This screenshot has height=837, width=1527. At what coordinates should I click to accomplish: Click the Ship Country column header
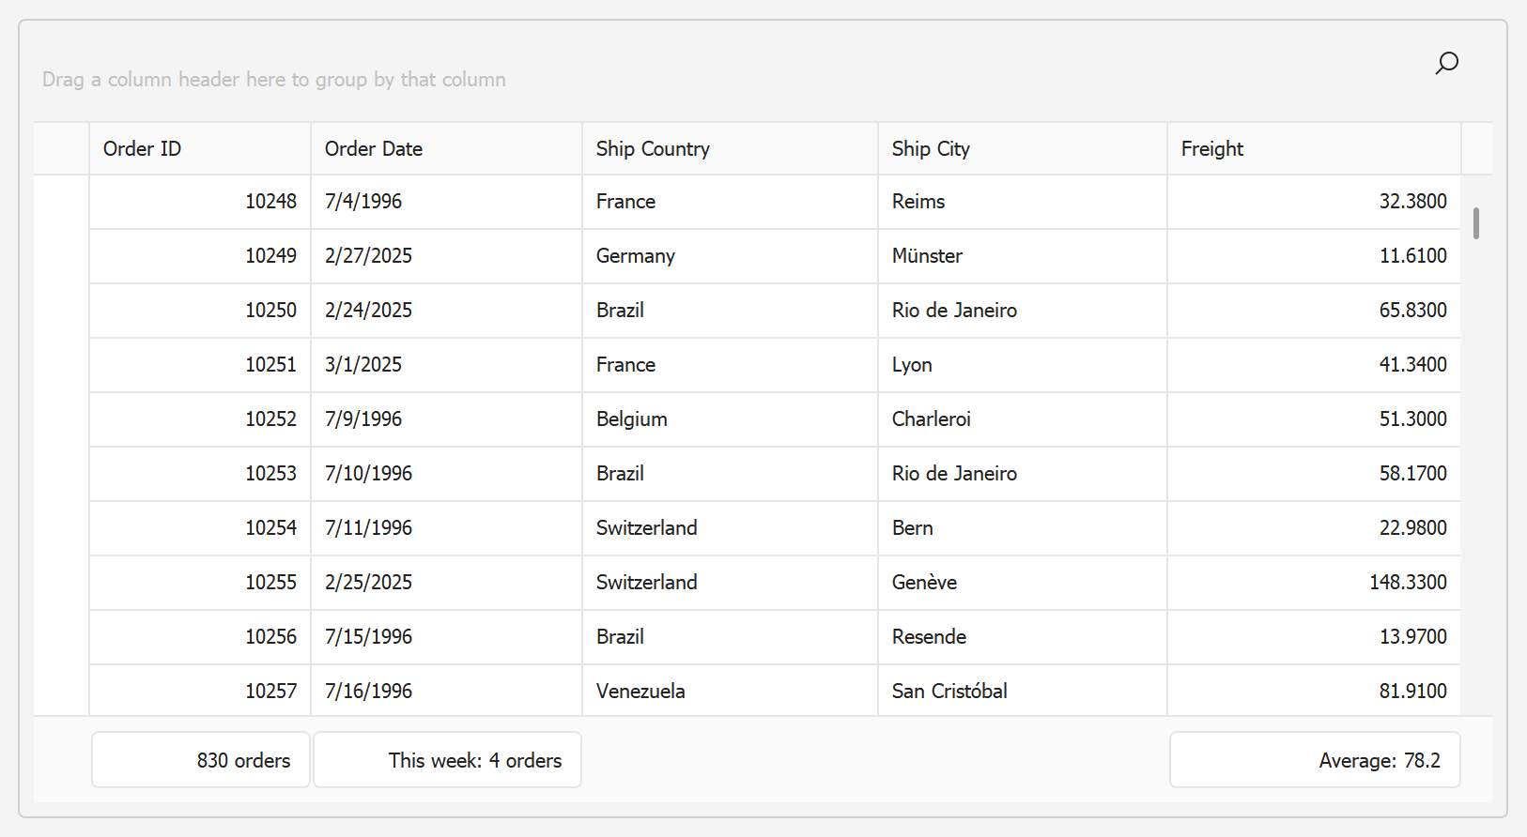729,149
